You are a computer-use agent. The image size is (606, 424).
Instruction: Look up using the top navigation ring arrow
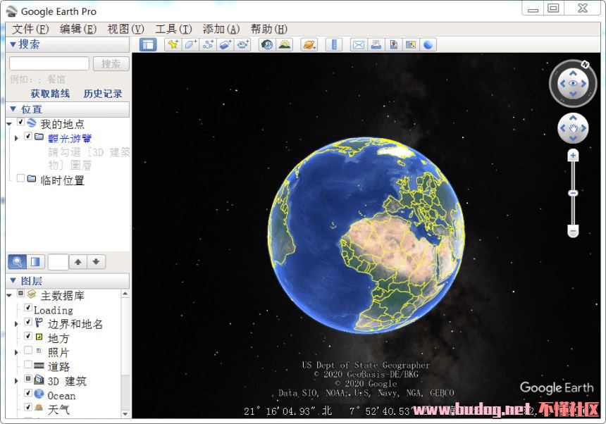[x=573, y=73]
